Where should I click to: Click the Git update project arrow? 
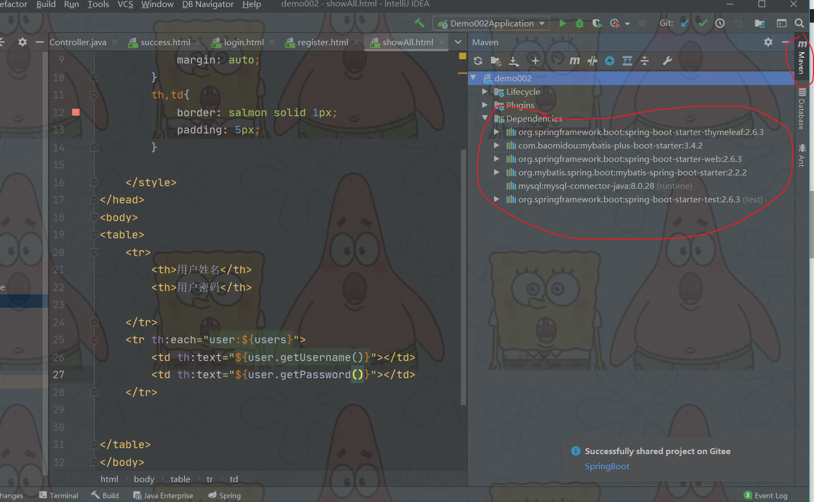pyautogui.click(x=684, y=23)
